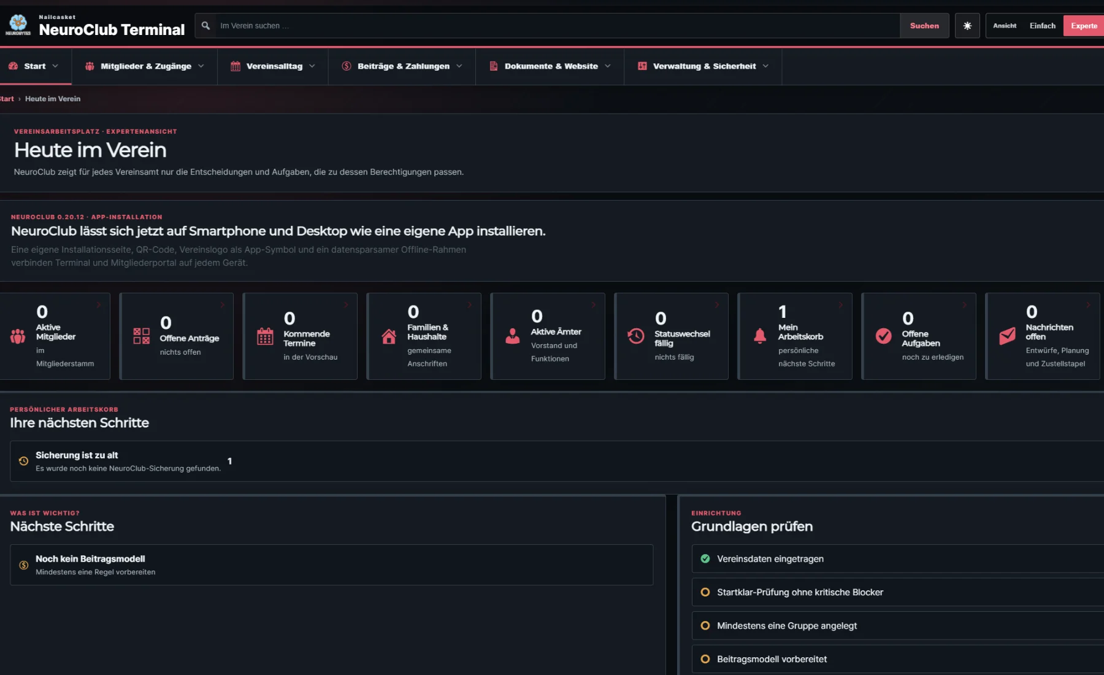Open the Mitglieder & Zugänge menu
1104x675 pixels.
click(x=145, y=66)
